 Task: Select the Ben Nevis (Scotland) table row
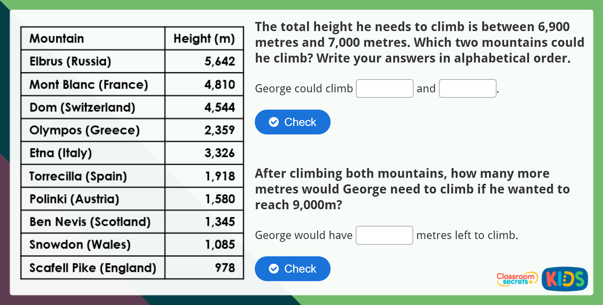point(132,222)
